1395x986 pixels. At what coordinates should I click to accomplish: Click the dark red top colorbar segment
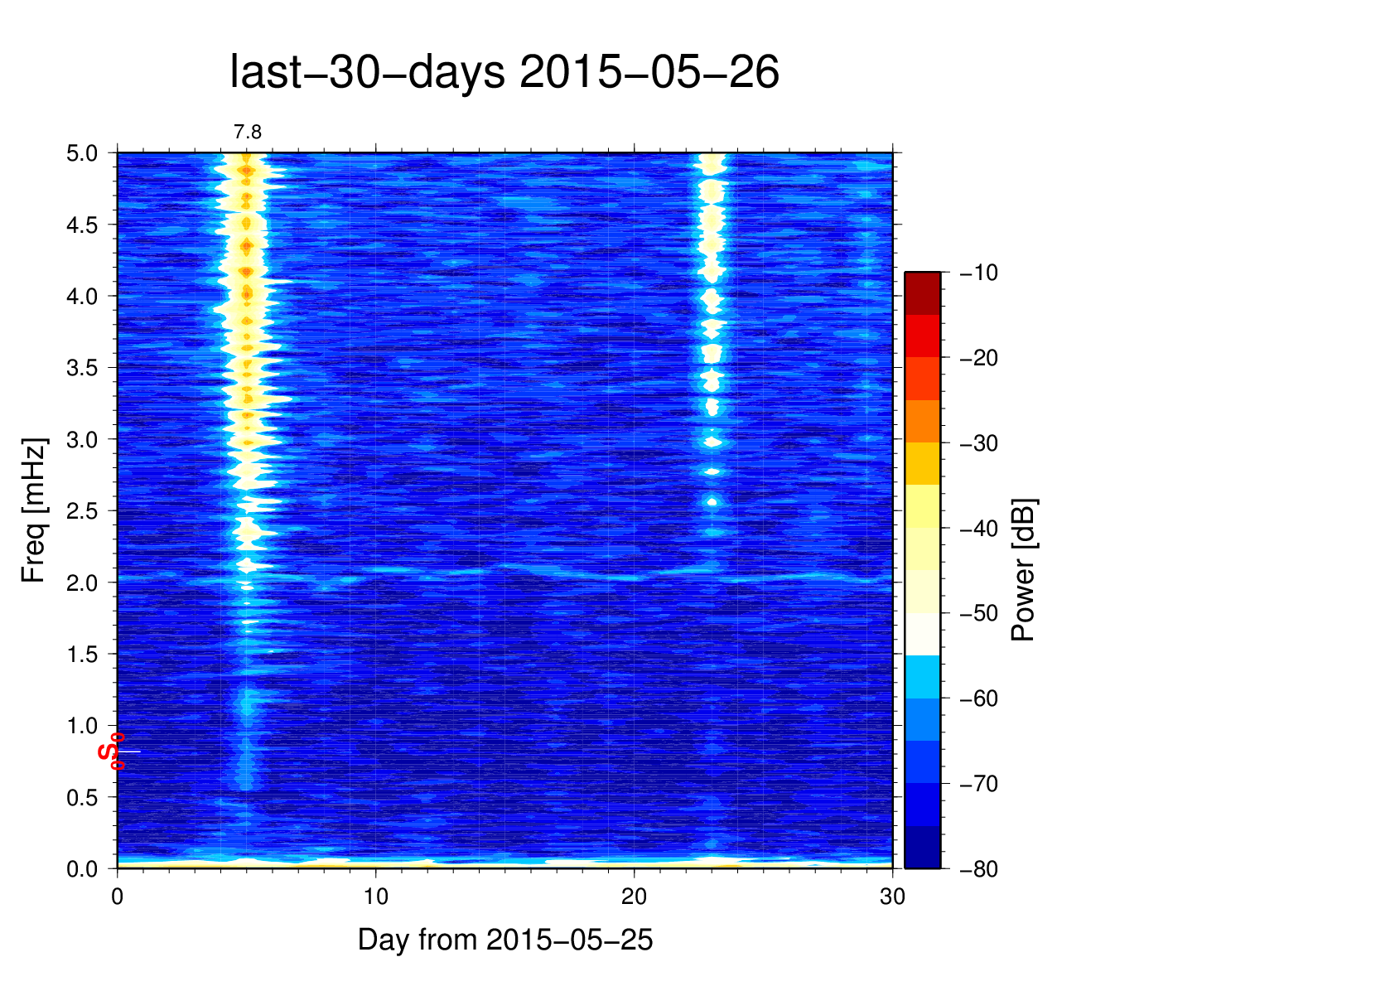point(922,293)
